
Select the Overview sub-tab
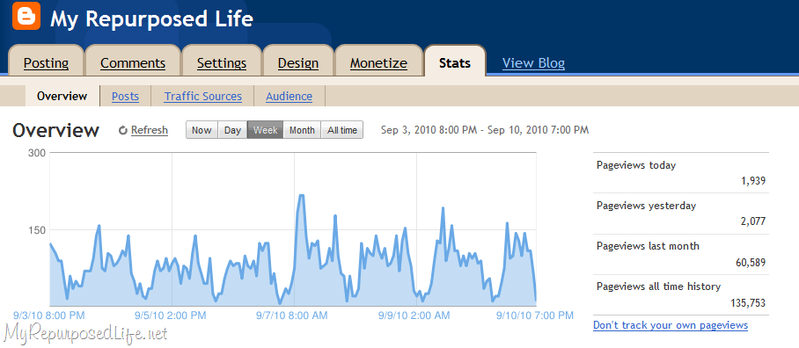pos(62,96)
